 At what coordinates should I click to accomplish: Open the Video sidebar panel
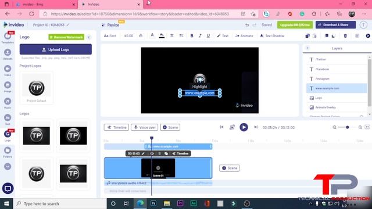click(8, 71)
